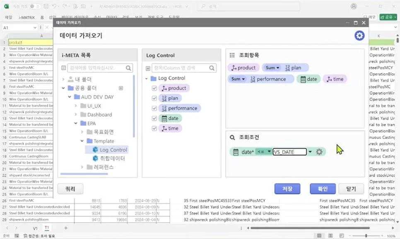Click search magnifier in i-META list
The image size is (400, 239).
coord(129,68)
